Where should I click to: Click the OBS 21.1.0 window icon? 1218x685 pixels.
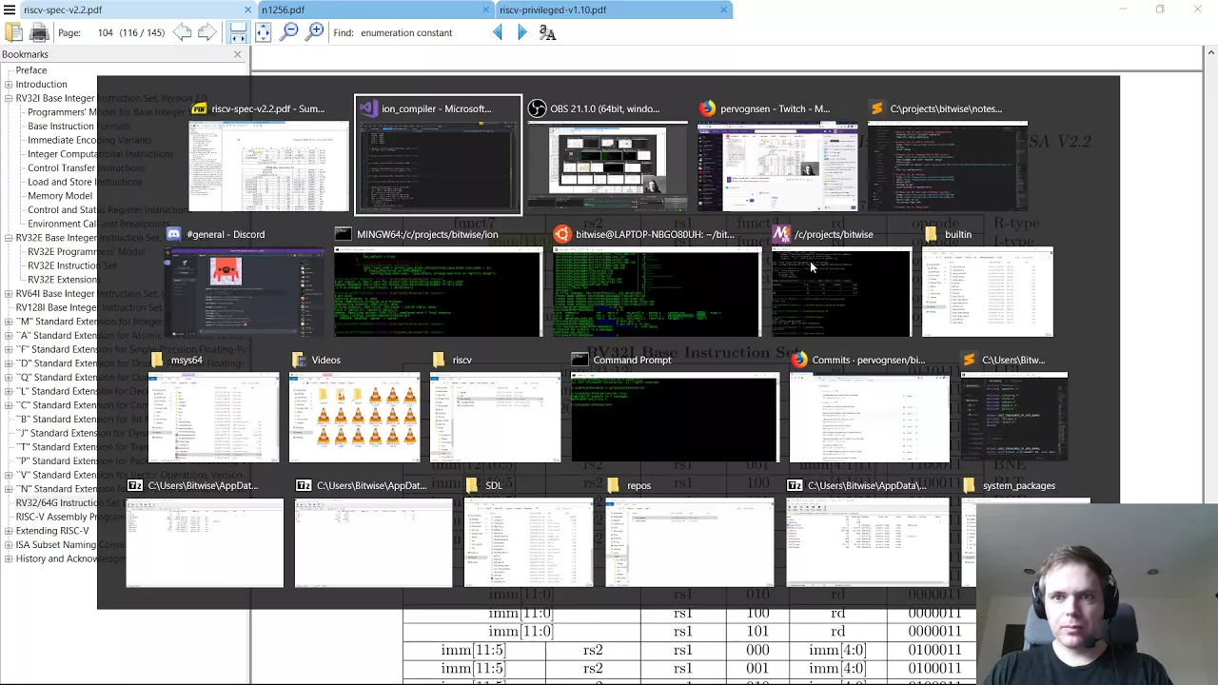pos(538,108)
